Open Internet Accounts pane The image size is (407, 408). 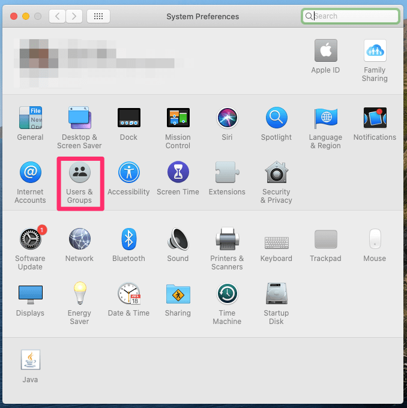31,172
